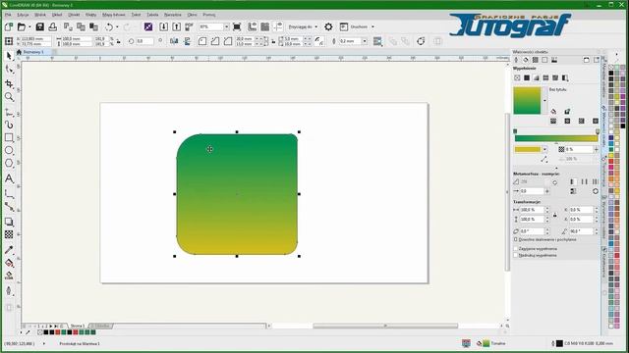This screenshot has width=629, height=353.
Task: Select Fountain fill type in properties
Action: (x=536, y=77)
